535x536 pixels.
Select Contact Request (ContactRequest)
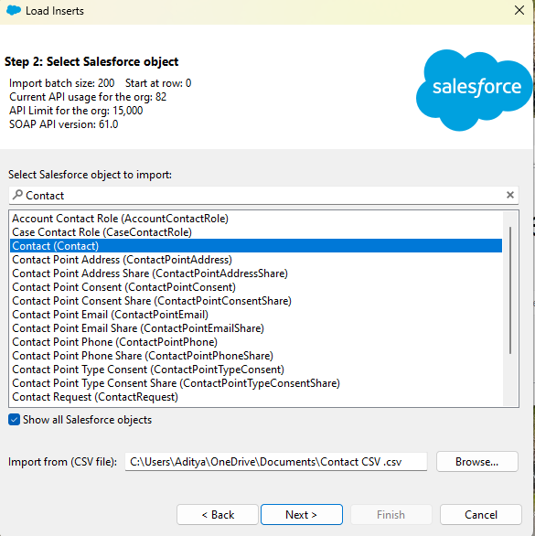256,397
